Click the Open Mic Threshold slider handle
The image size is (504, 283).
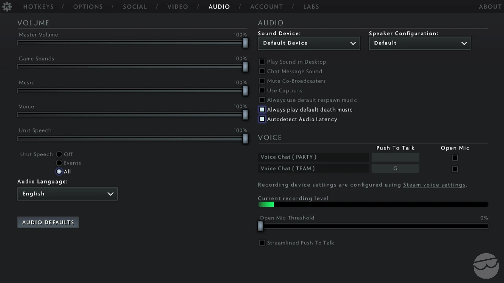tap(260, 226)
